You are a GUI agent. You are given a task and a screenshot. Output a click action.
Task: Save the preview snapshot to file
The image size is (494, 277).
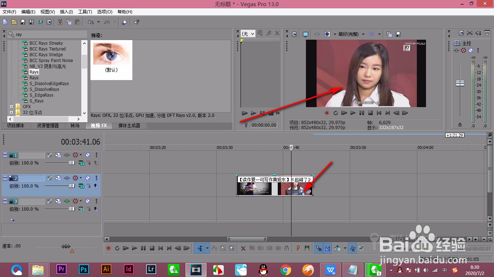(x=398, y=34)
